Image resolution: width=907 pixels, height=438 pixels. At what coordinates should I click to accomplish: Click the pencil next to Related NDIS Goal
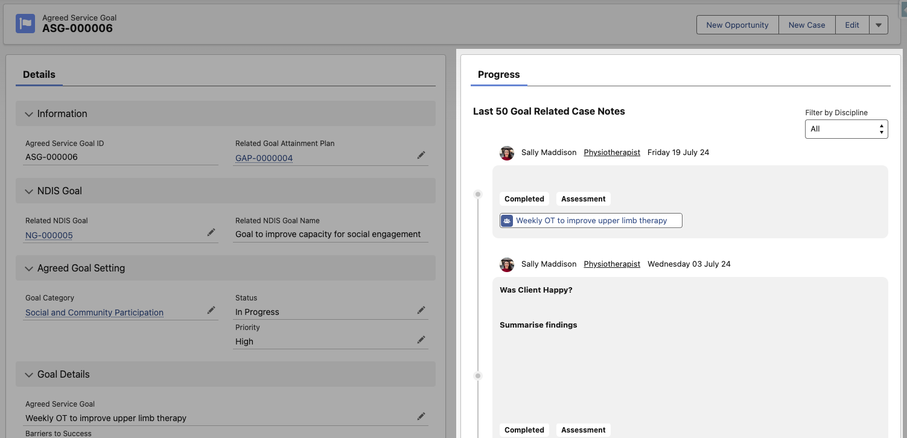point(211,232)
